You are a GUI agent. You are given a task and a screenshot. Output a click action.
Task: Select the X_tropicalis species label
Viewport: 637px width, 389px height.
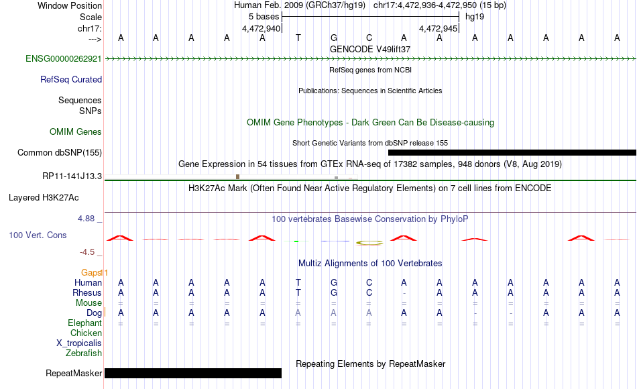click(79, 343)
